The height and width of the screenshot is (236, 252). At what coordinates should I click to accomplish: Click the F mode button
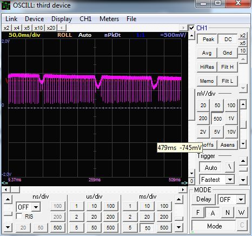coord(198,213)
